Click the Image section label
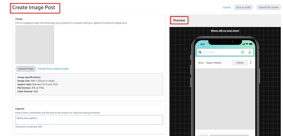Viewport: 283px width, 136px height. click(x=19, y=19)
